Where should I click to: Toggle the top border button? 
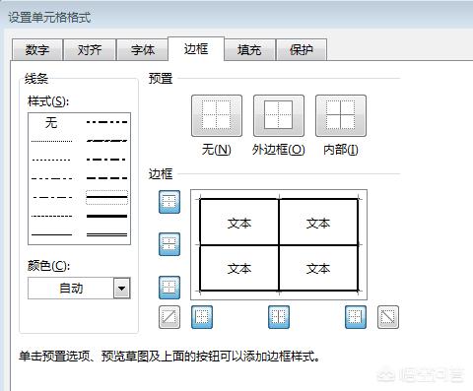pyautogui.click(x=169, y=202)
